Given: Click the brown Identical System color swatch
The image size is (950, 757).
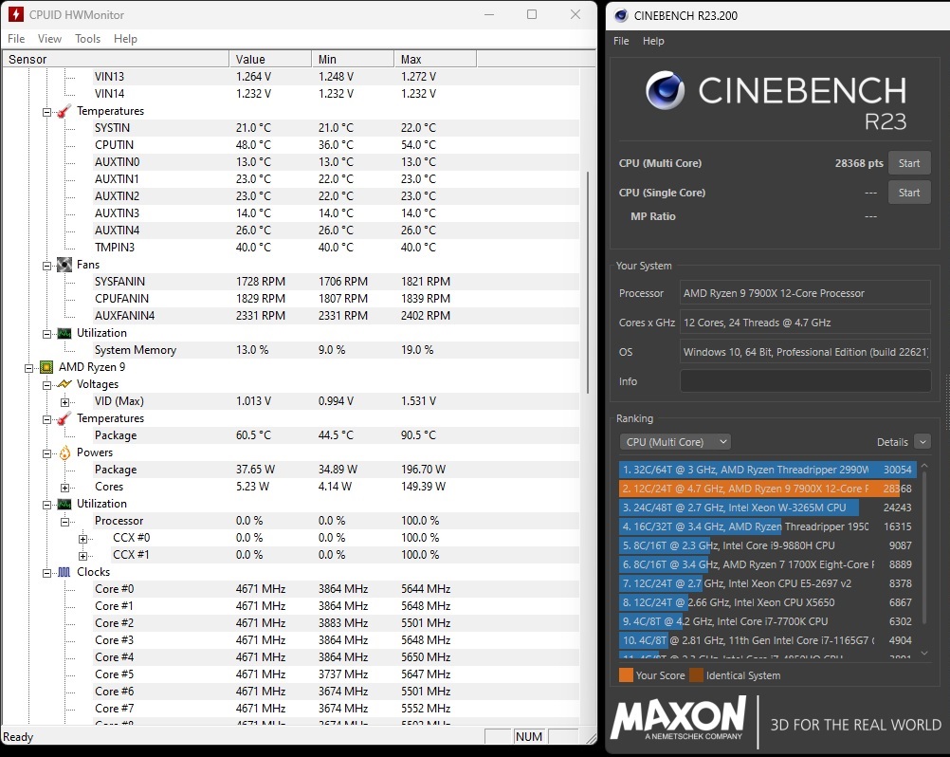Looking at the screenshot, I should pos(696,675).
